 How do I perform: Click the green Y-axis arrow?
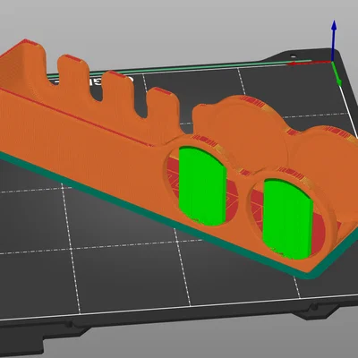tap(337, 74)
